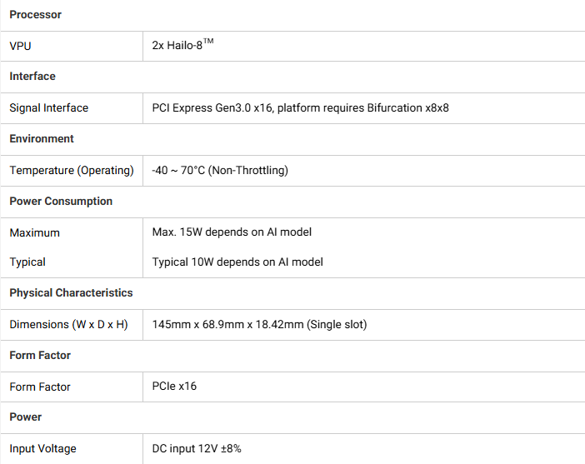Click the Physical Characteristics header
Viewport: 585px width, 464px height.
72,292
